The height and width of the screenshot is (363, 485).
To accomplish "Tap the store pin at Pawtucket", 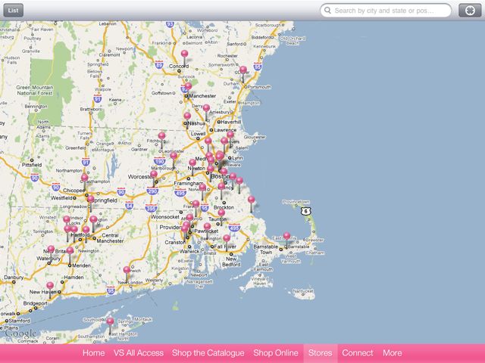I will (207, 227).
